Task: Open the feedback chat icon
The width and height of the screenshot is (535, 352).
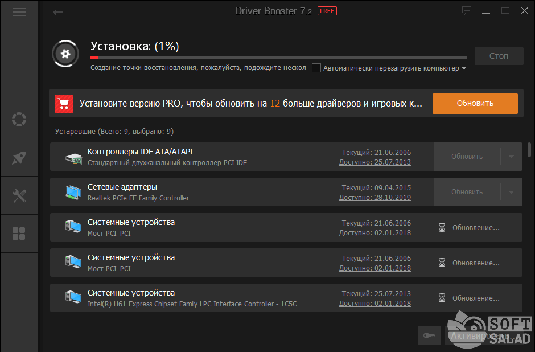Action: coord(467,11)
